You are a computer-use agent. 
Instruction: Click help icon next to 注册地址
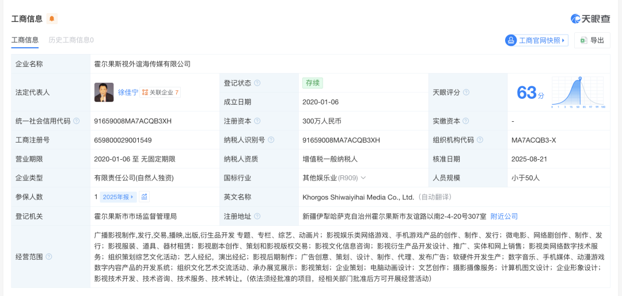(x=257, y=217)
